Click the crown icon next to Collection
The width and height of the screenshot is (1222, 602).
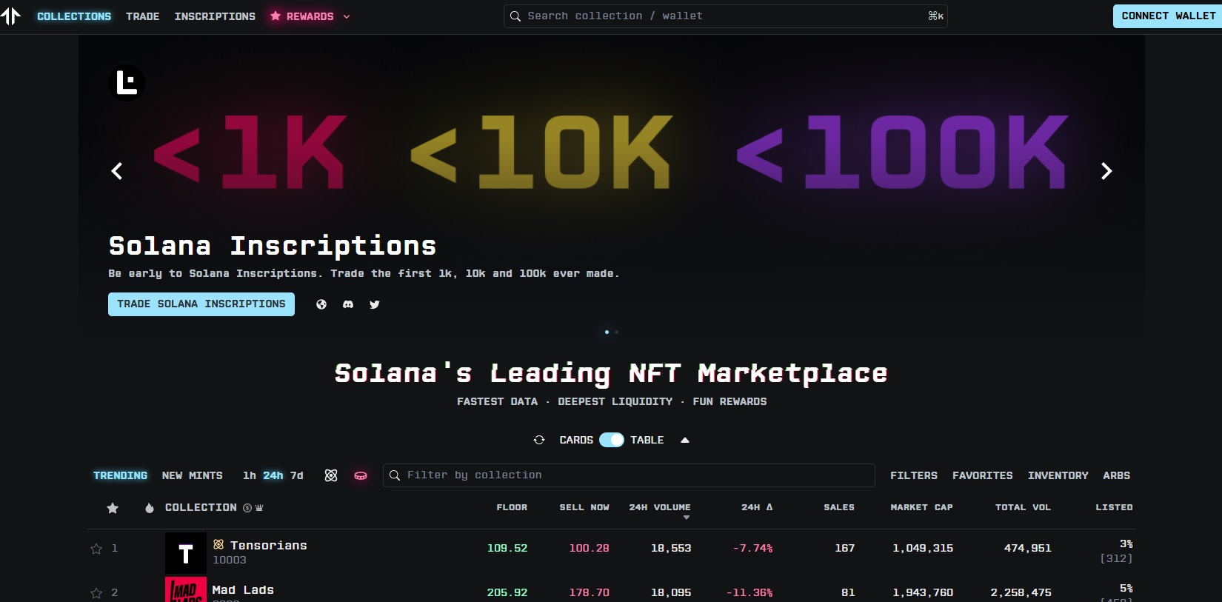(x=259, y=508)
